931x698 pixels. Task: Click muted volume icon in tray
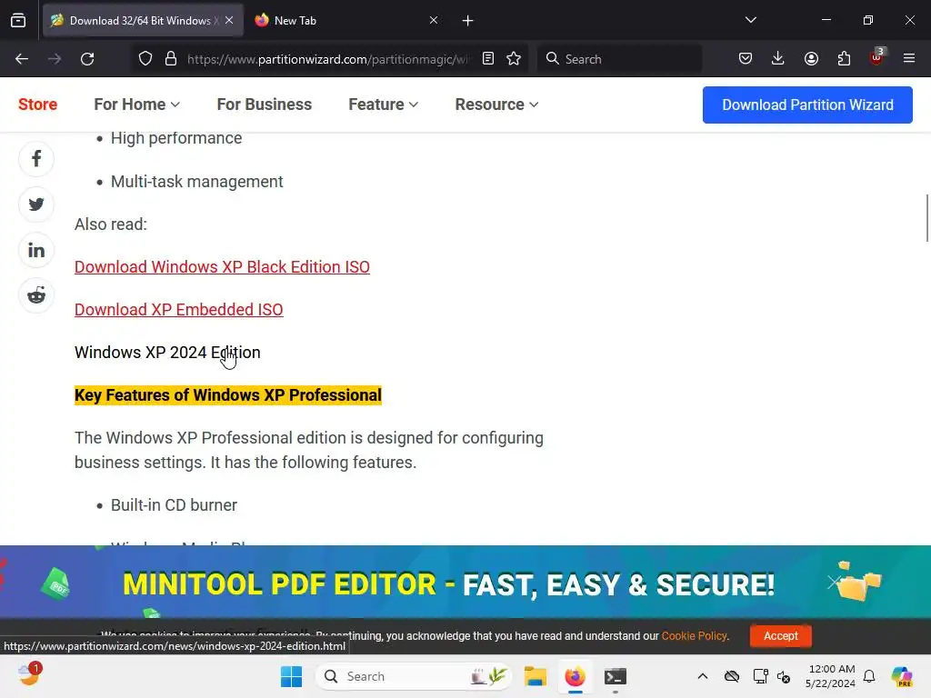pyautogui.click(x=784, y=676)
